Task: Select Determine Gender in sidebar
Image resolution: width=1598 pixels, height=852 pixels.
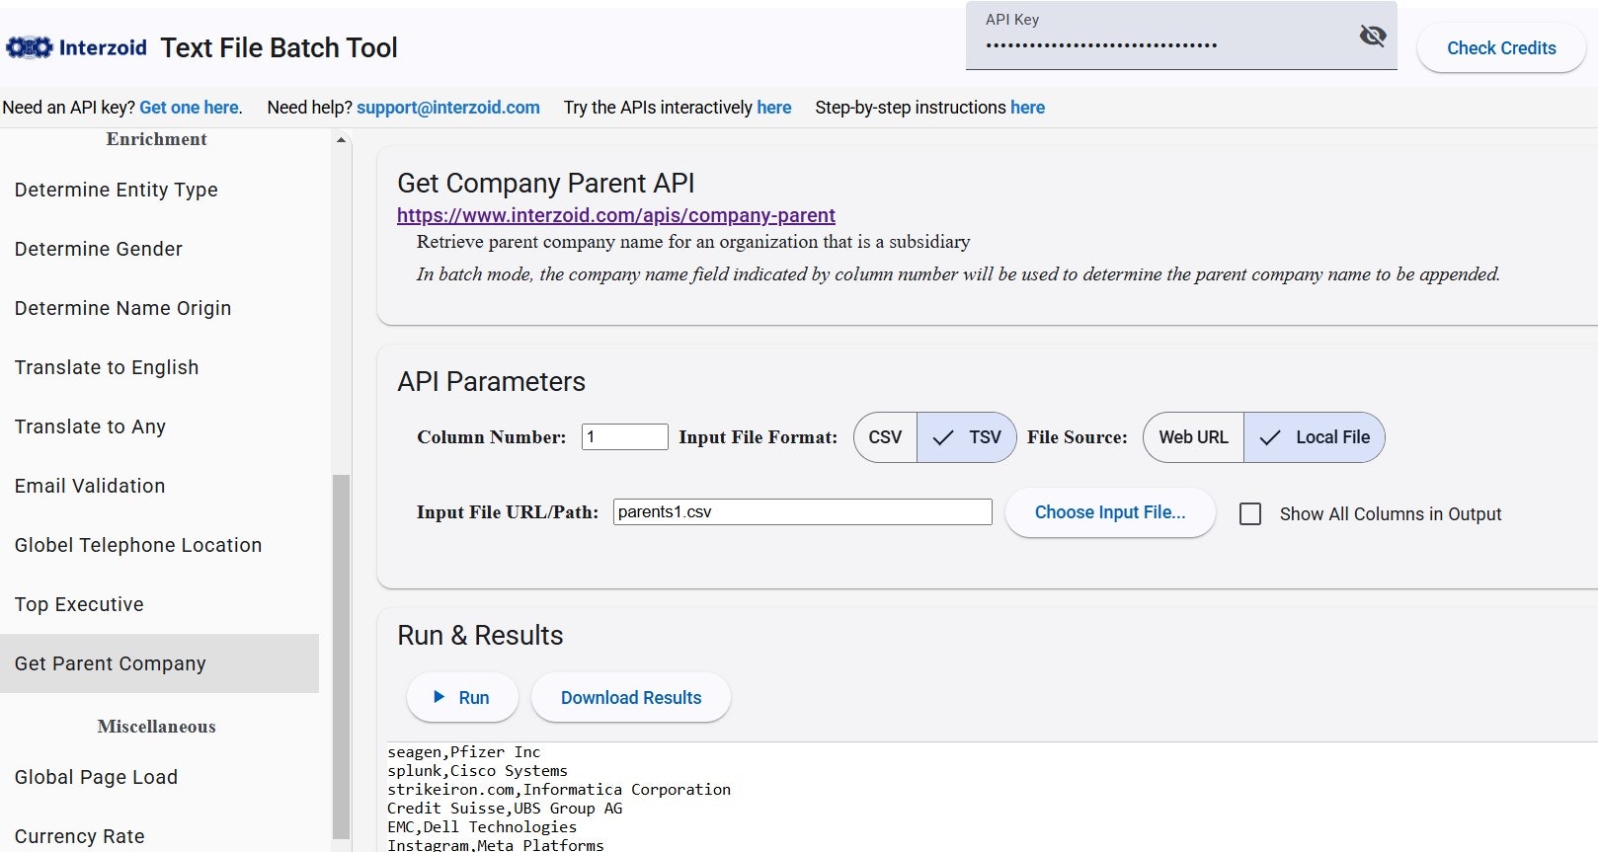Action: pyautogui.click(x=159, y=249)
